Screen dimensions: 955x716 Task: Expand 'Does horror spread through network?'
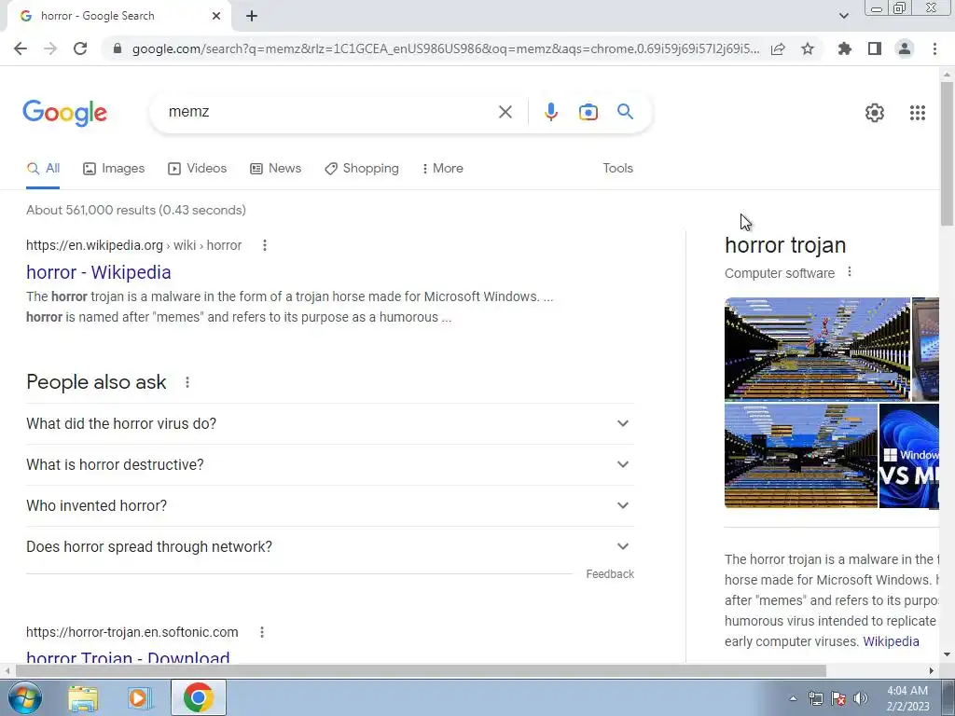pos(330,546)
